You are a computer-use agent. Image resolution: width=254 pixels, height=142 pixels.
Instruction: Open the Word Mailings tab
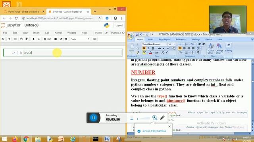(196, 39)
